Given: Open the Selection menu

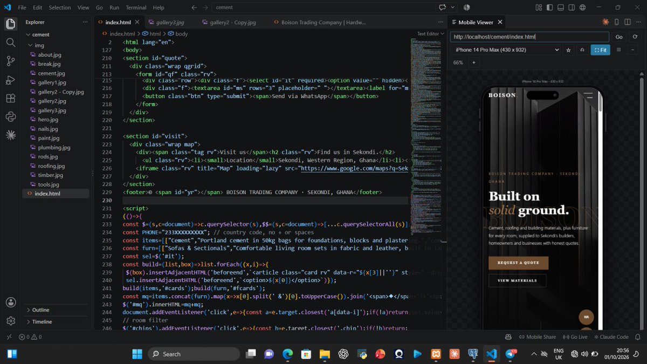Looking at the screenshot, I should pos(59,8).
